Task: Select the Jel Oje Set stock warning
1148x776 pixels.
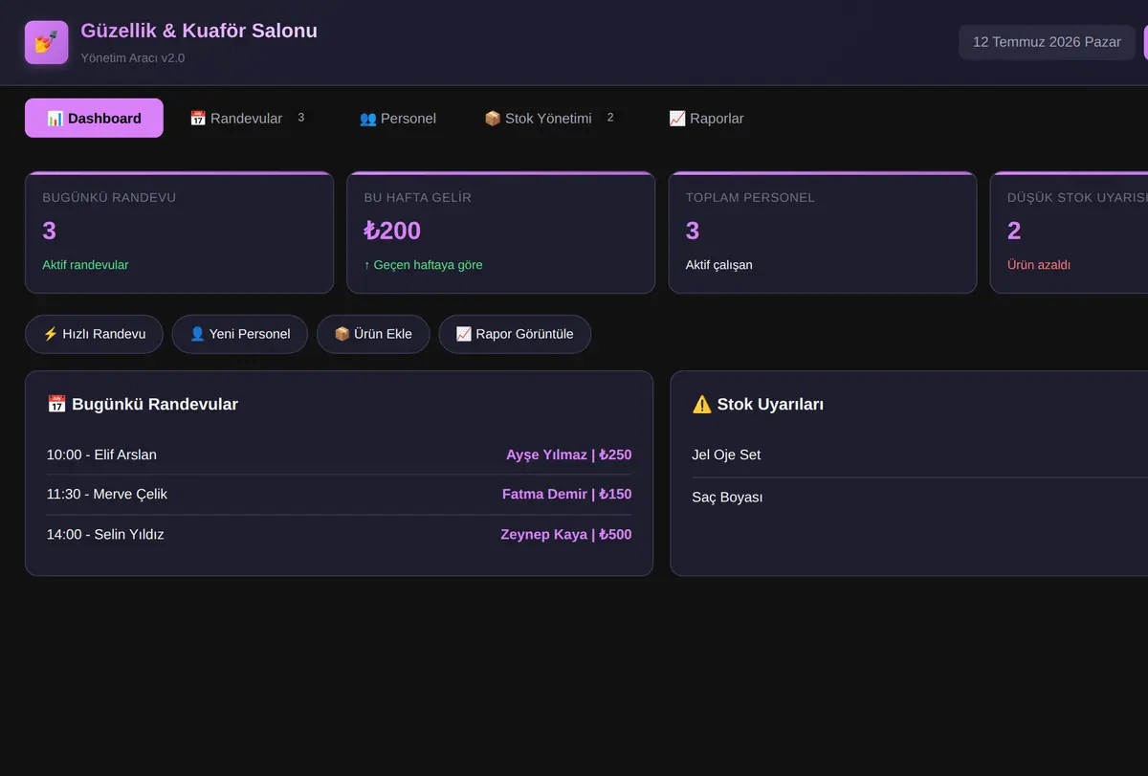Action: [726, 455]
